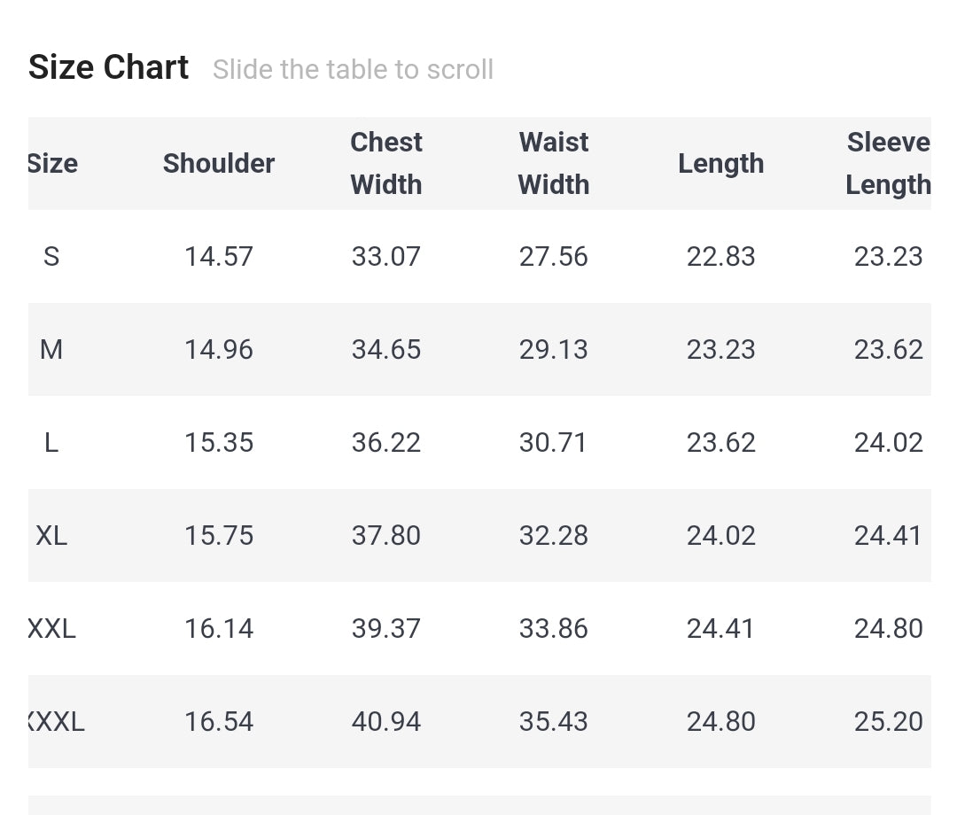This screenshot has height=815, width=957.
Task: Select chest width value 39.37
Action: coord(386,628)
